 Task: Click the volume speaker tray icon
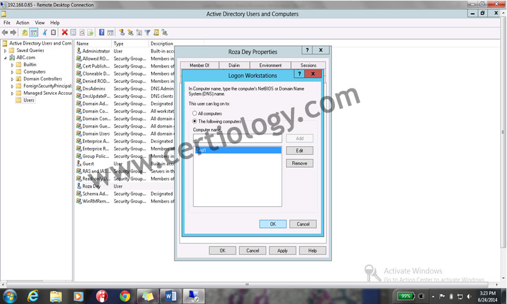click(x=469, y=296)
